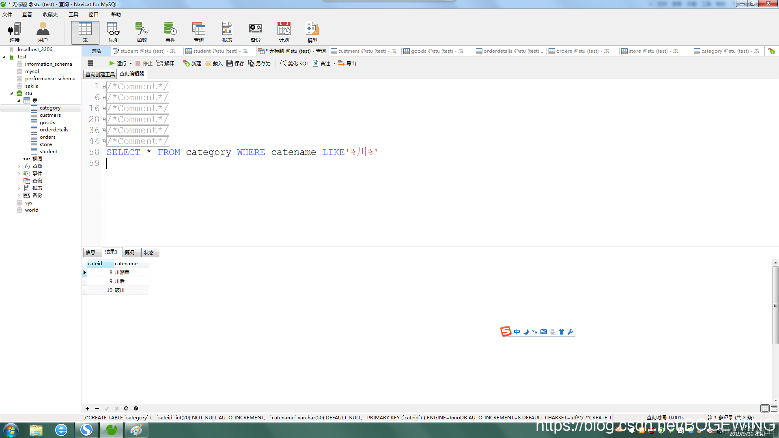This screenshot has width=779, height=438.
Task: Expand the folded comment at line 1
Action: coord(103,87)
